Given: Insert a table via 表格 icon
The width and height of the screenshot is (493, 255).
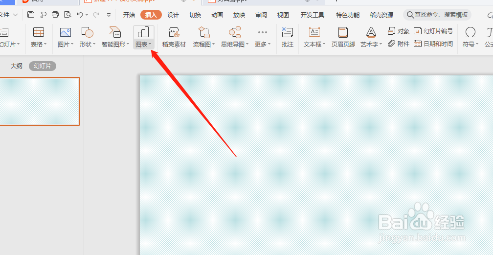Looking at the screenshot, I should pos(39,32).
